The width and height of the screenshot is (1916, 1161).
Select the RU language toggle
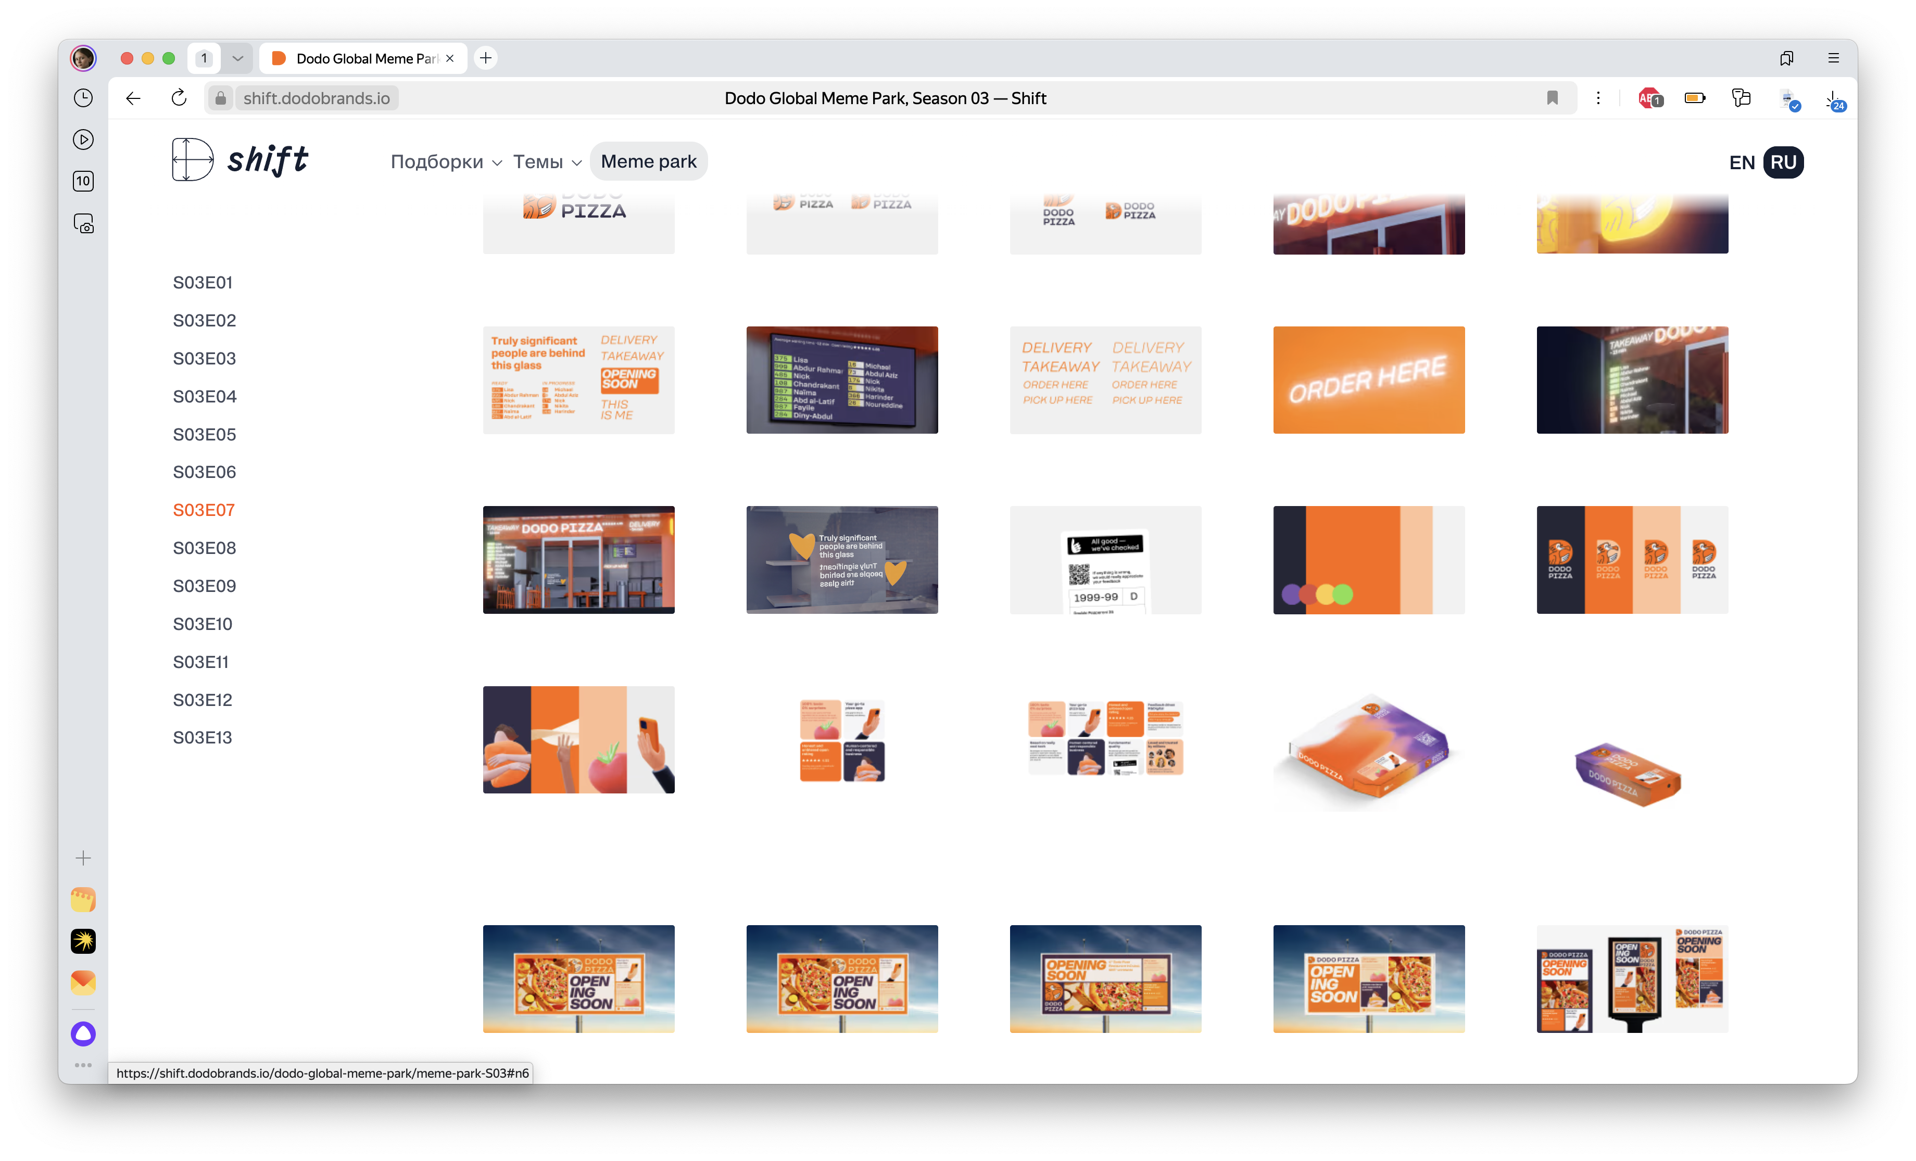tap(1783, 162)
